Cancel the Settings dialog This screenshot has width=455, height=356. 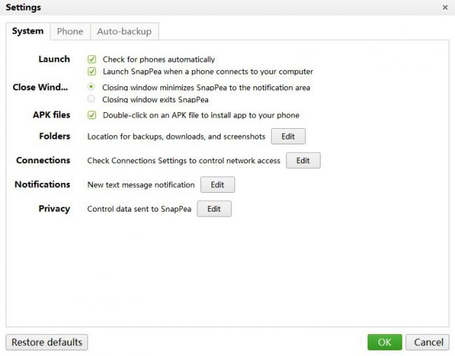(428, 343)
